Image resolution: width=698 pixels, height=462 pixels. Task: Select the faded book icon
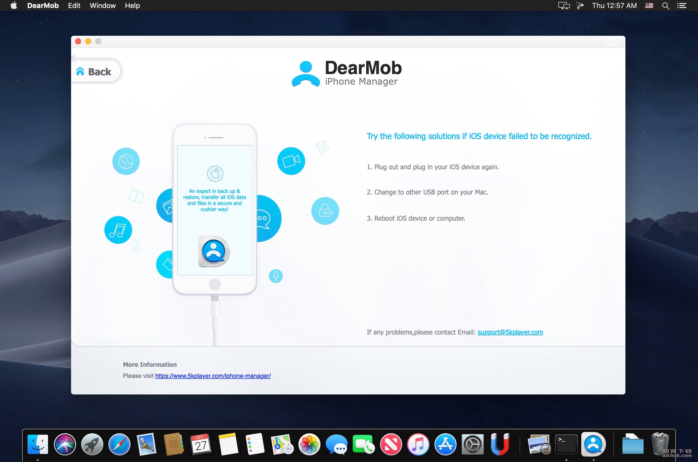[136, 196]
